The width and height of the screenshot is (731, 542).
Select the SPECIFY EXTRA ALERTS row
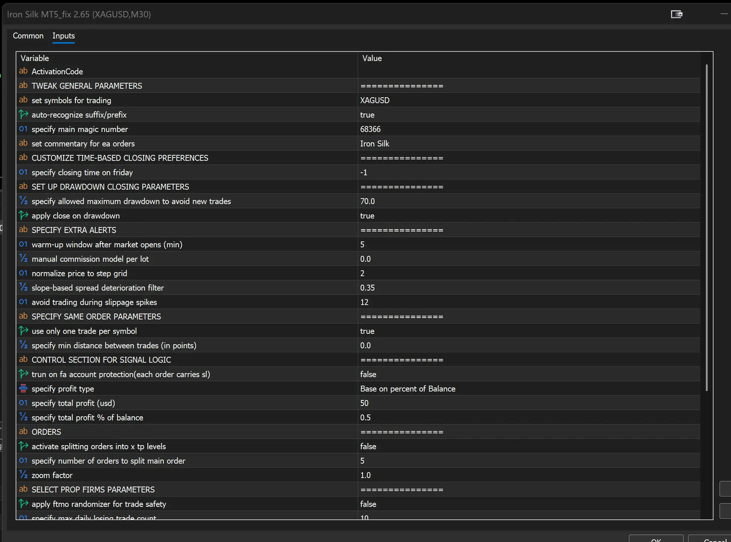(359, 230)
